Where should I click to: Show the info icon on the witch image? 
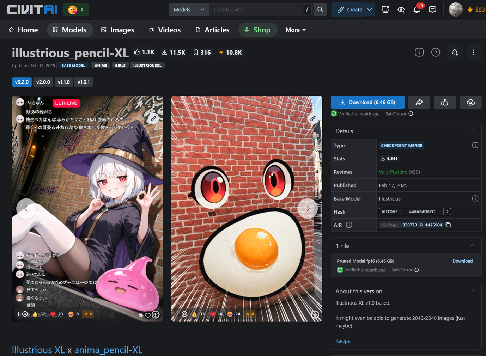click(156, 314)
